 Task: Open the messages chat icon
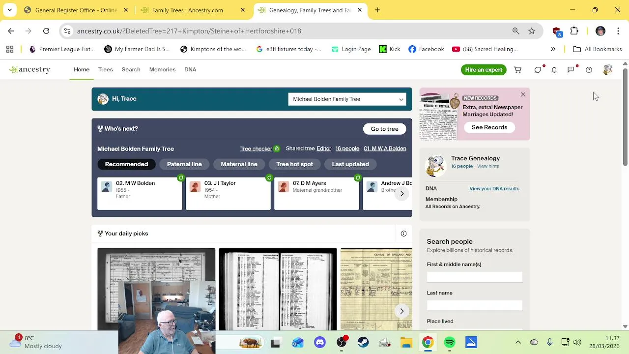coord(571,70)
